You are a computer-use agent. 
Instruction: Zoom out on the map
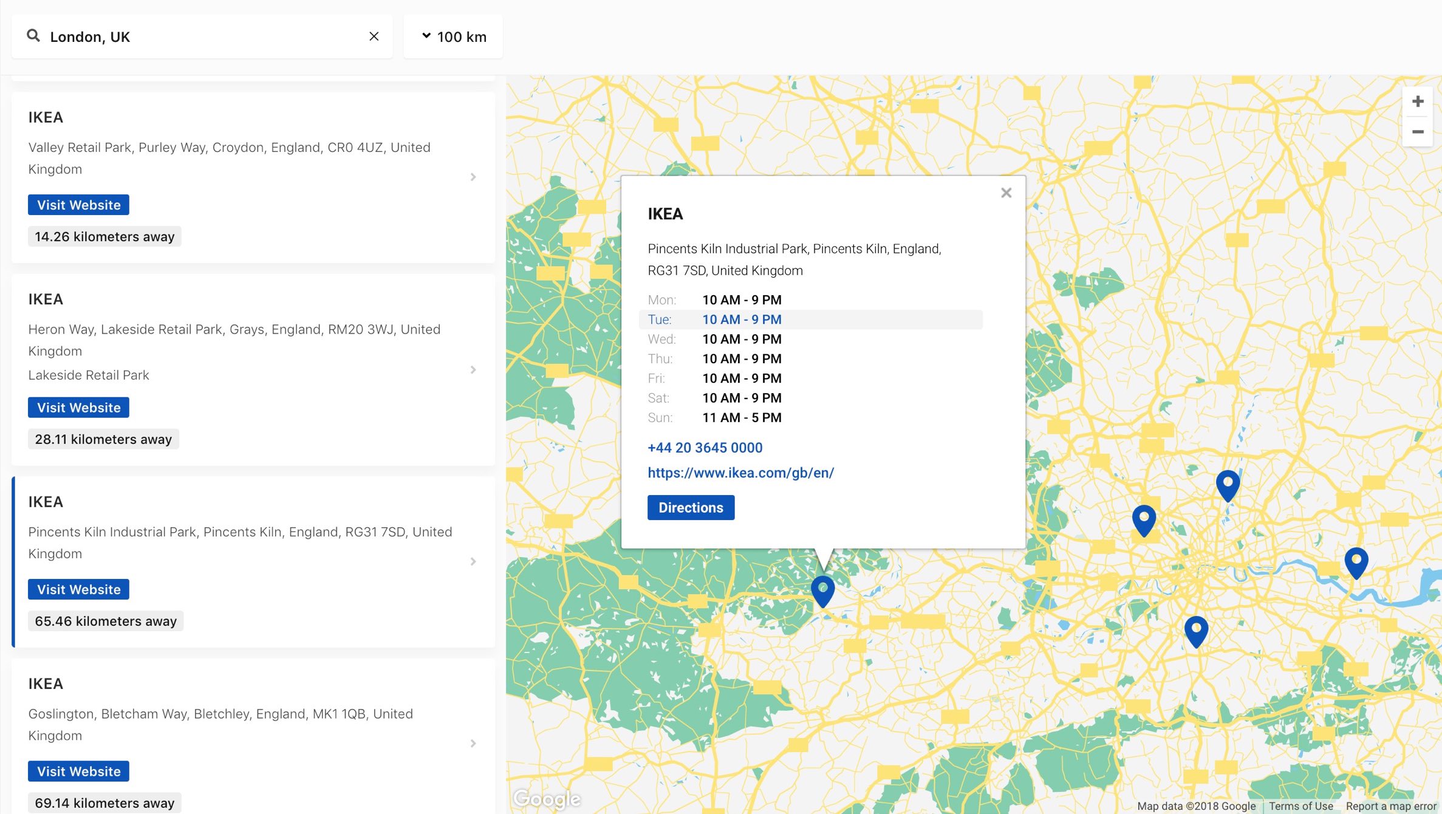pos(1417,132)
